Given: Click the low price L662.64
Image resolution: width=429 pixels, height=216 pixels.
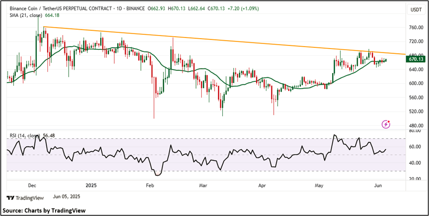Looking at the screenshot, I should point(197,9).
